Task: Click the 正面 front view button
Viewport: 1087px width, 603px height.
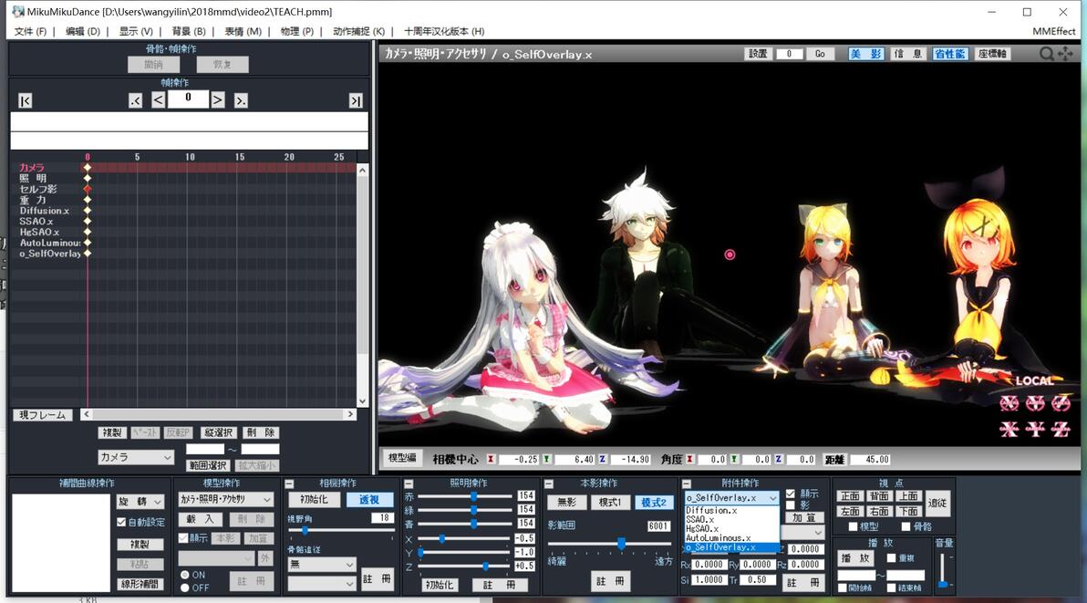Action: click(x=850, y=496)
